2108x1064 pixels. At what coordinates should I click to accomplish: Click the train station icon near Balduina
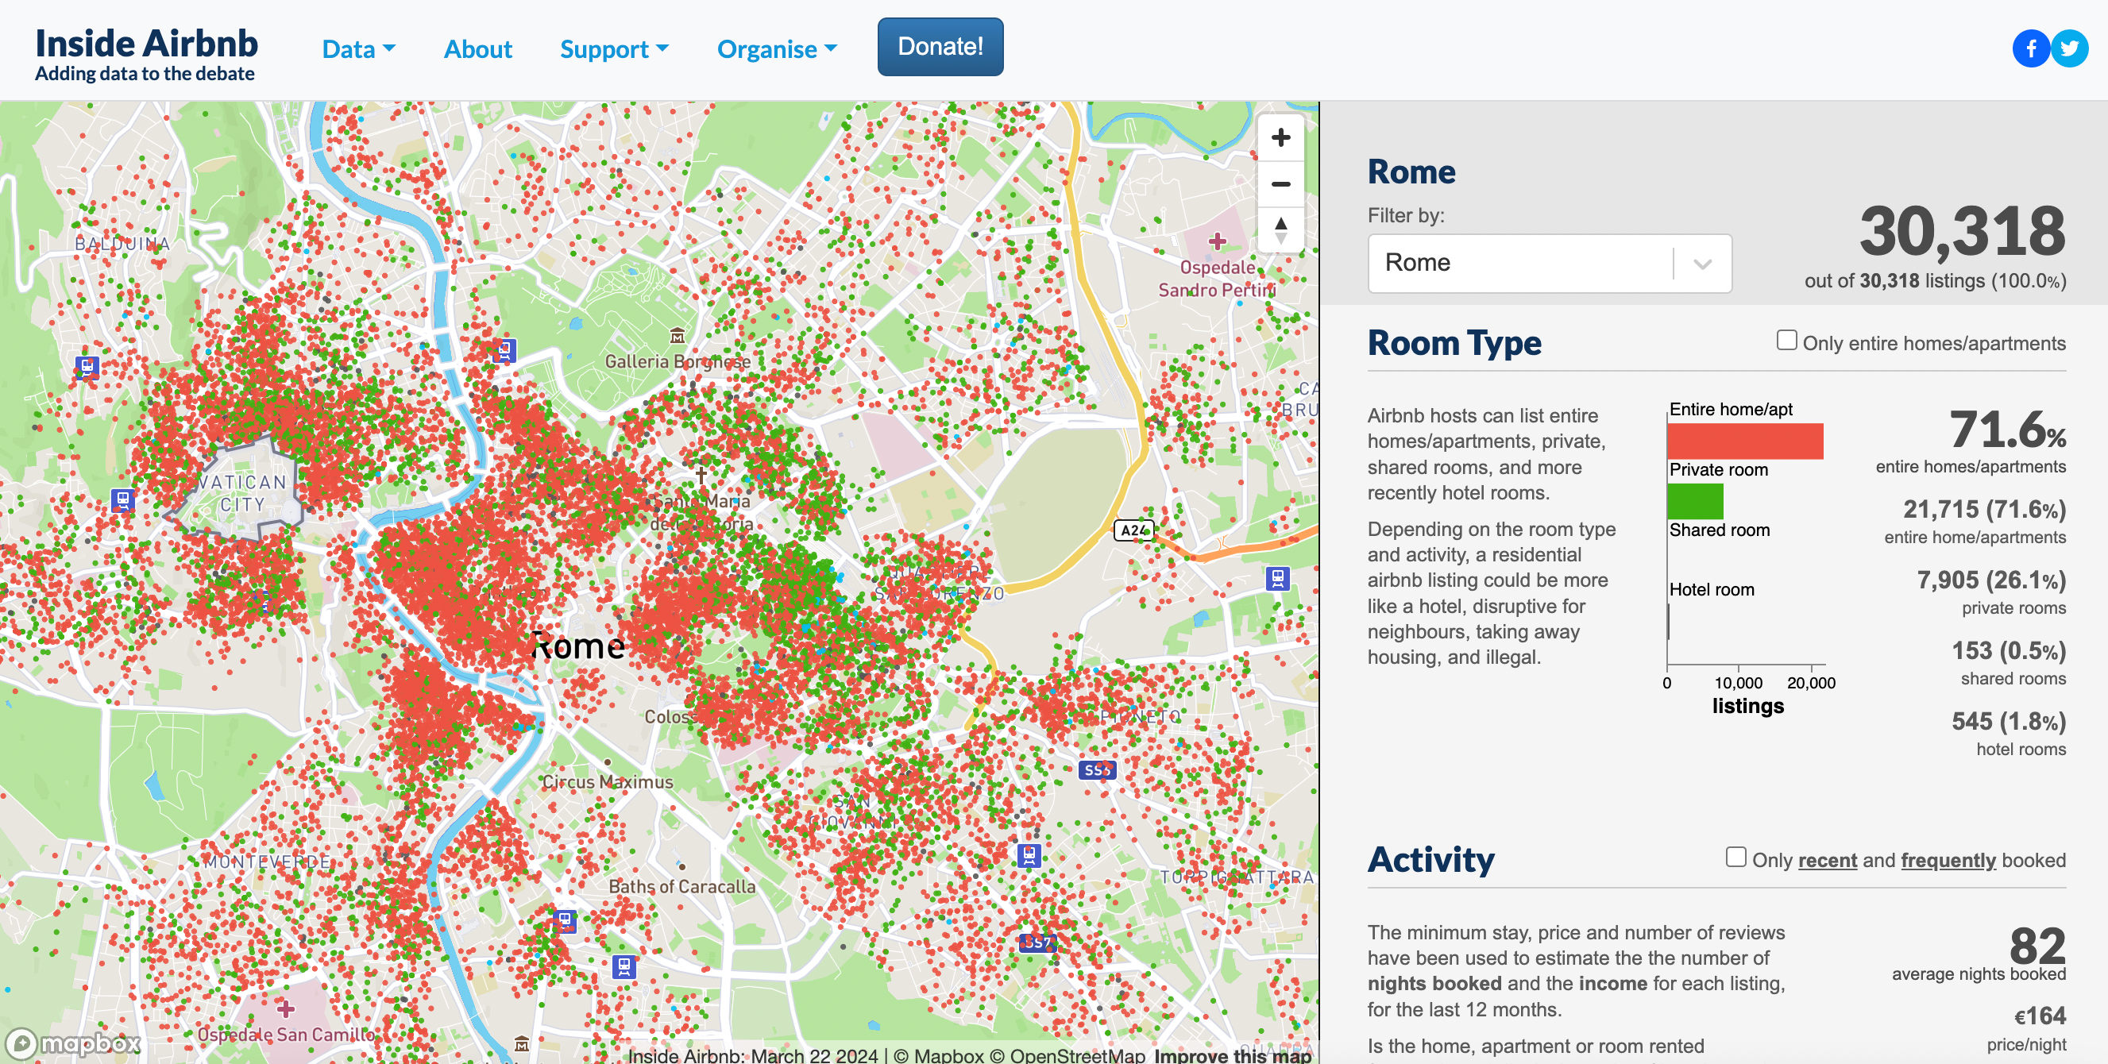(87, 366)
